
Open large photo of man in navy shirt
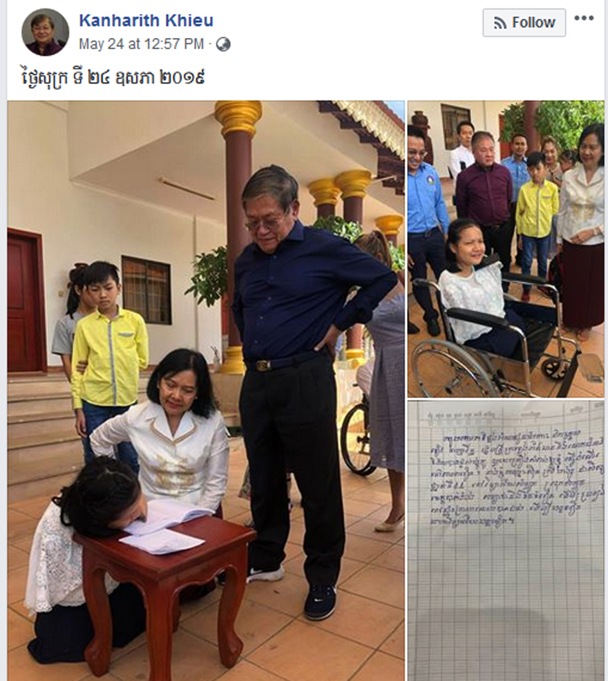(x=206, y=391)
